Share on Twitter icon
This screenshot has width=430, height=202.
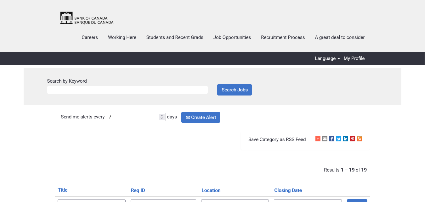pos(339,139)
